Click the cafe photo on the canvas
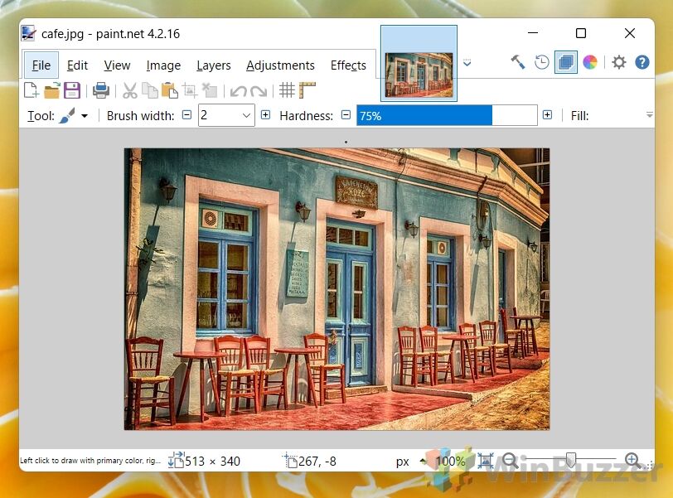This screenshot has height=498, width=673. 337,289
